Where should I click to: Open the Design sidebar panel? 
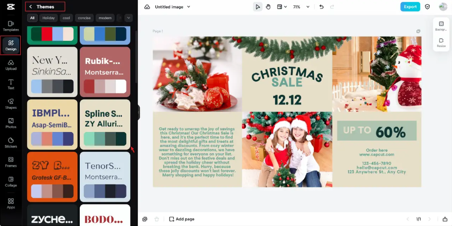(11, 46)
